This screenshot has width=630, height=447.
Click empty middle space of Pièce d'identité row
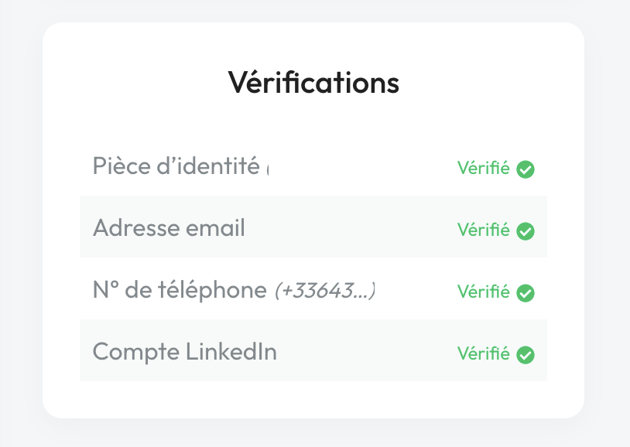click(x=364, y=166)
